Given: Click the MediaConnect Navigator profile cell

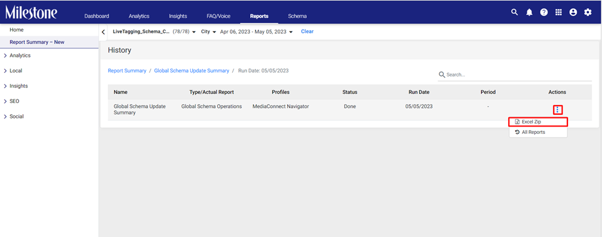Looking at the screenshot, I should coord(281,106).
